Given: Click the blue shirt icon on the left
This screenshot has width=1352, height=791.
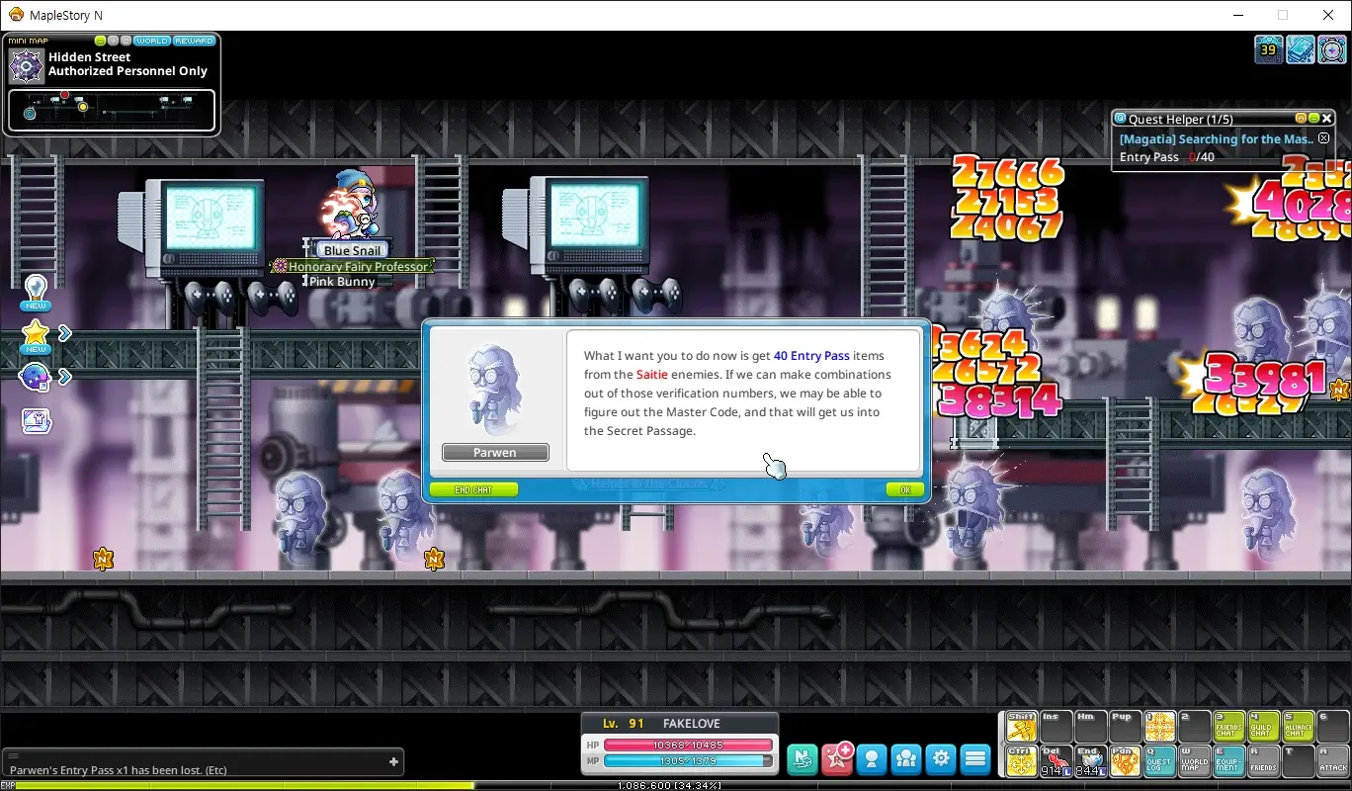Looking at the screenshot, I should [37, 421].
